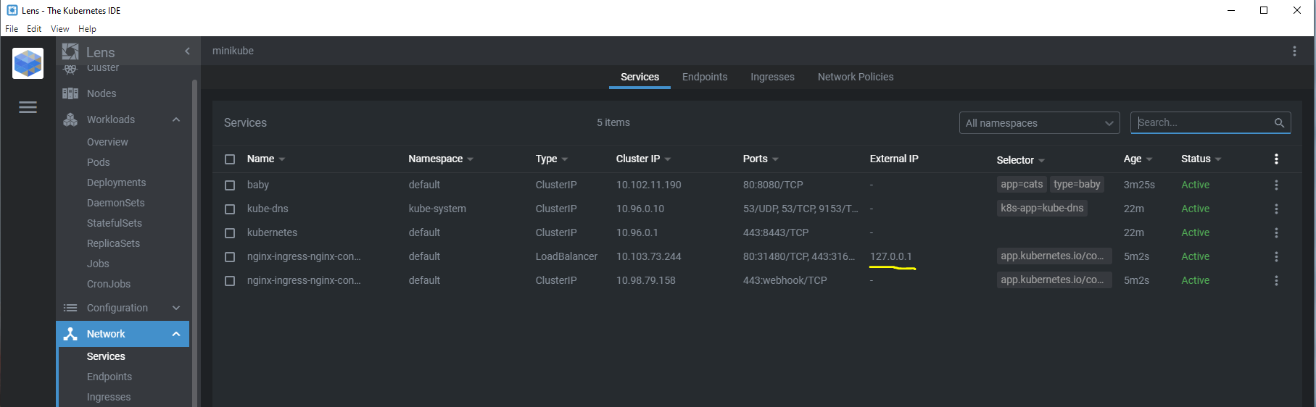The height and width of the screenshot is (407, 1316).
Task: Switch to the Network Policies tab
Action: pyautogui.click(x=856, y=77)
